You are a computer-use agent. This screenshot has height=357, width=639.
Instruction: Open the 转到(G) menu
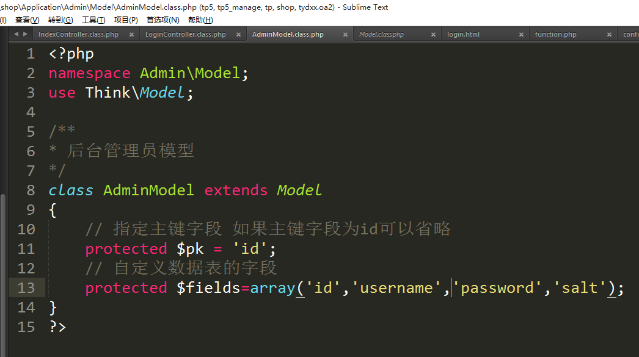pos(60,20)
